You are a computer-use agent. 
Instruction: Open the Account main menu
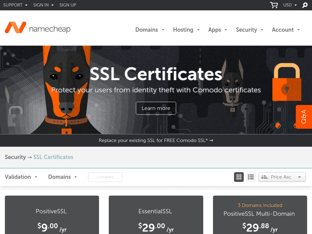(x=286, y=30)
